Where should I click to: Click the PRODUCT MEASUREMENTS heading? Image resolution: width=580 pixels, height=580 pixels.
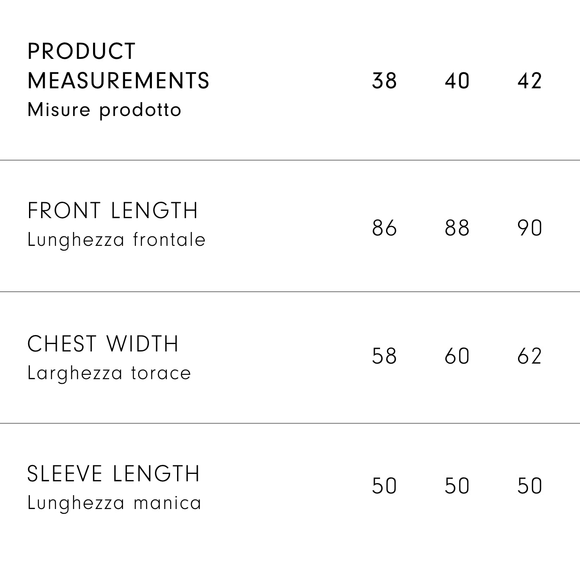click(x=118, y=66)
